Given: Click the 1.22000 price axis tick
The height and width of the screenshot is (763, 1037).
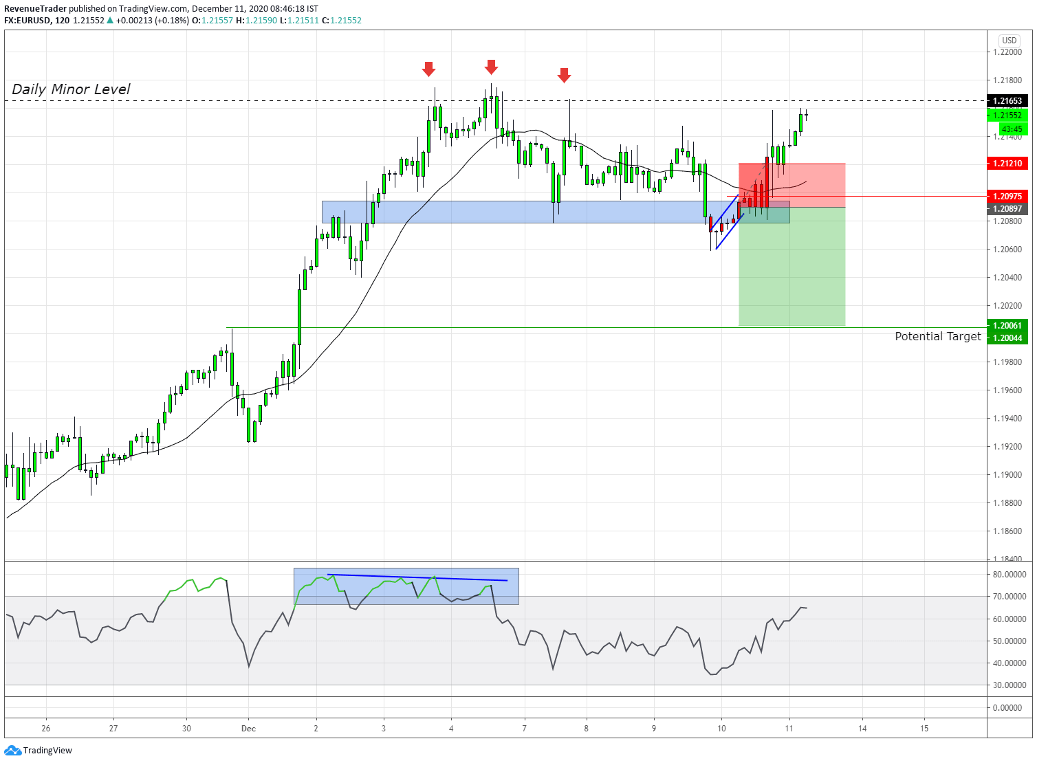Looking at the screenshot, I should (1007, 52).
